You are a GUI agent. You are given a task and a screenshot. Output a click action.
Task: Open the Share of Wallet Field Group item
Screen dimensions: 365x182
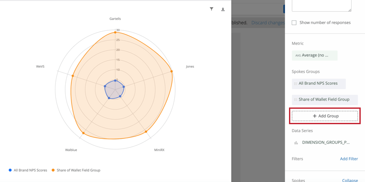click(x=324, y=99)
